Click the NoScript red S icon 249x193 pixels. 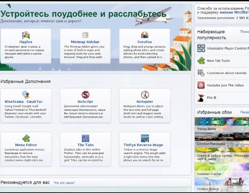tap(85, 95)
